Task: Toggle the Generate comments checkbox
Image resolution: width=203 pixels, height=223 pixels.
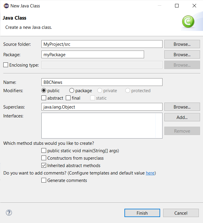Action: coord(44,180)
